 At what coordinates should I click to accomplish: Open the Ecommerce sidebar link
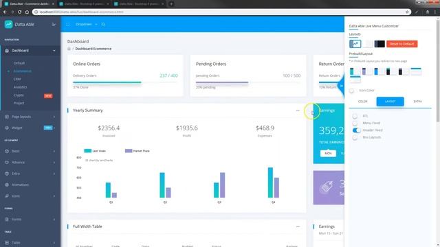(22, 71)
